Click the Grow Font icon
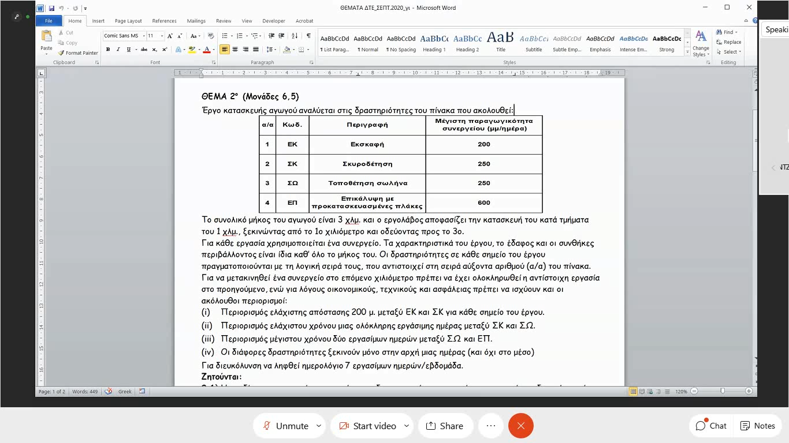This screenshot has height=443, width=789. click(x=170, y=36)
